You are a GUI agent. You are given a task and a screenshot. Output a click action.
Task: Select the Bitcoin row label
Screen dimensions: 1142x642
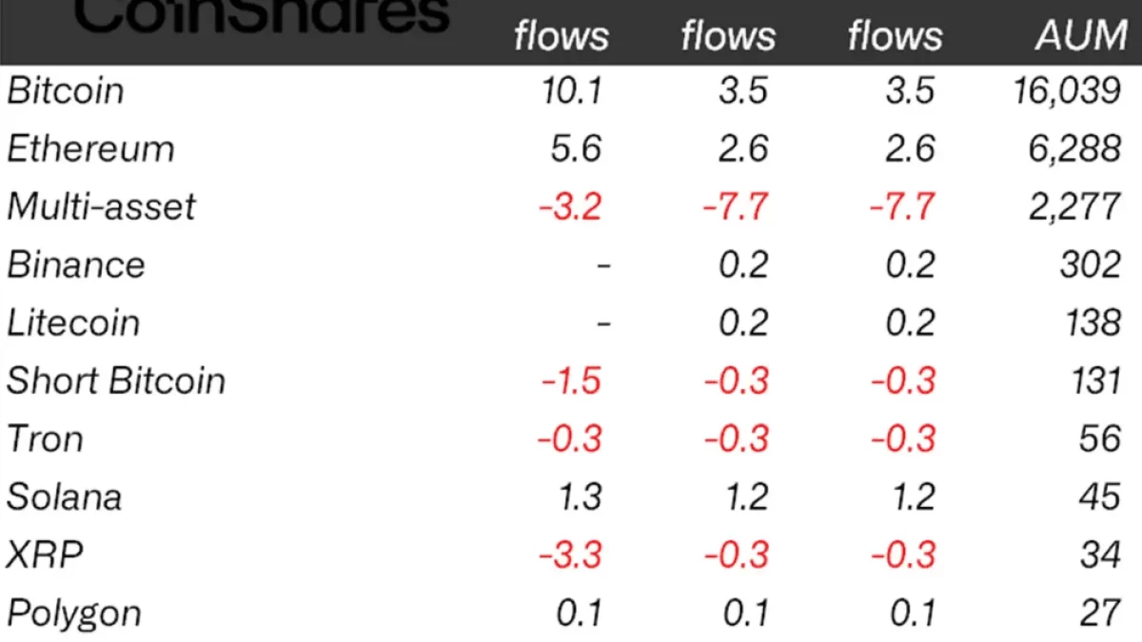[66, 91]
